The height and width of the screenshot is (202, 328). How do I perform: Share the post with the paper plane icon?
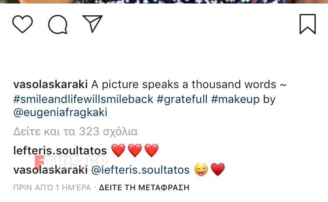[x=92, y=24]
